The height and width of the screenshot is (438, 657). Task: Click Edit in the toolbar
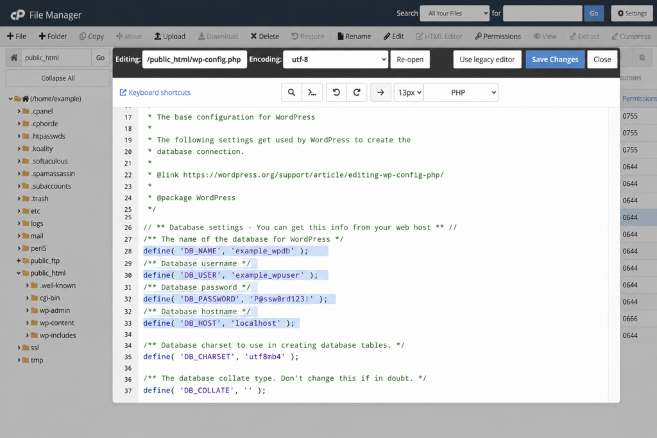click(393, 37)
